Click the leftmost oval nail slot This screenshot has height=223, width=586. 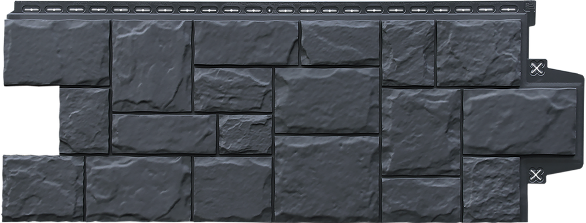[x=31, y=9]
